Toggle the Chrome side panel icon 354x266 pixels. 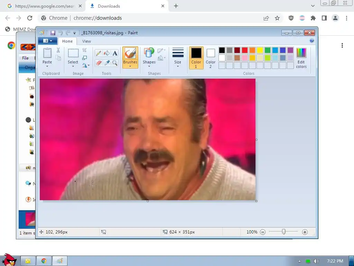(x=324, y=18)
